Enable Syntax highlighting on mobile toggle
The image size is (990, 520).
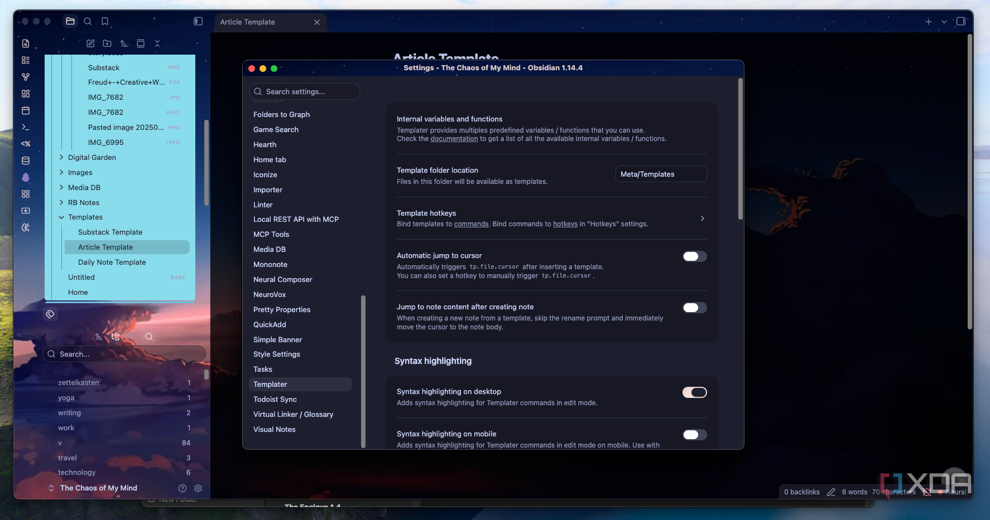pos(695,435)
